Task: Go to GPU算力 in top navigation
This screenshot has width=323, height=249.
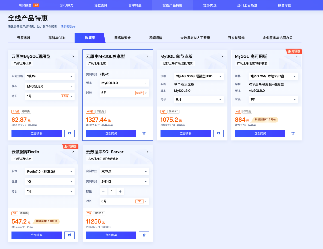Action: [x=66, y=5]
